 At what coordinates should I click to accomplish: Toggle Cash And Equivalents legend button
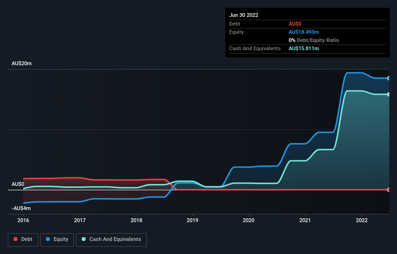111,240
